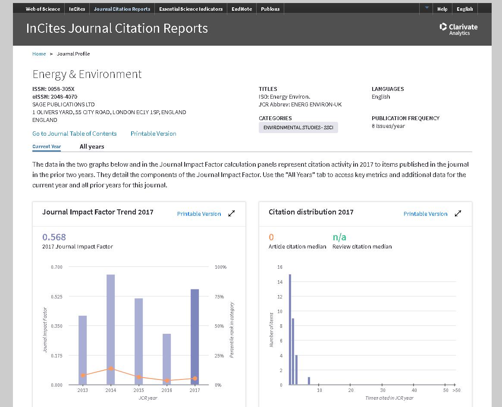Open Printable Version of journal profile

[153, 134]
